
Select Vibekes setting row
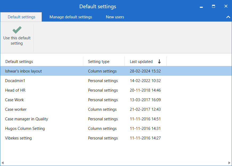pos(116,138)
